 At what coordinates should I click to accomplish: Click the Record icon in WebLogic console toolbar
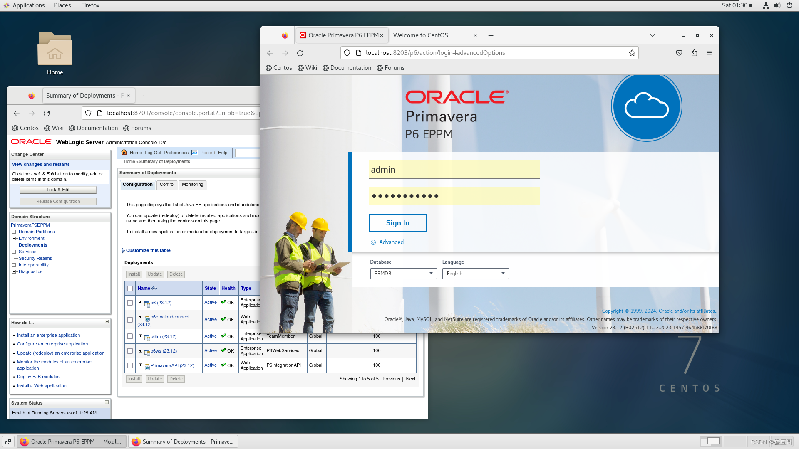[195, 153]
